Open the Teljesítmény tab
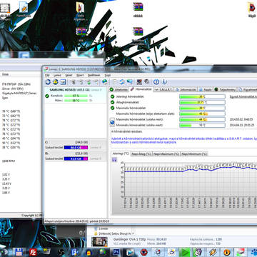257x257 pixels. 225,89
